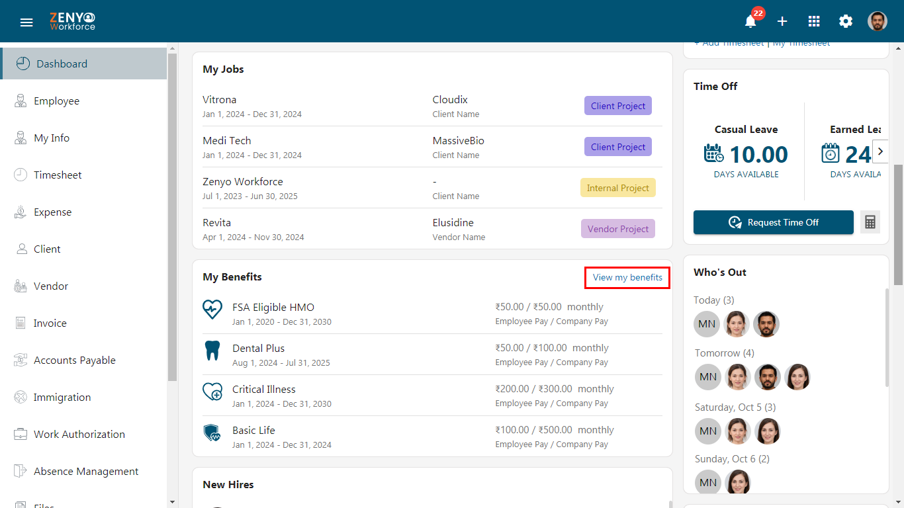This screenshot has height=508, width=904.
Task: Open the apps grid launcher
Action: [x=814, y=21]
